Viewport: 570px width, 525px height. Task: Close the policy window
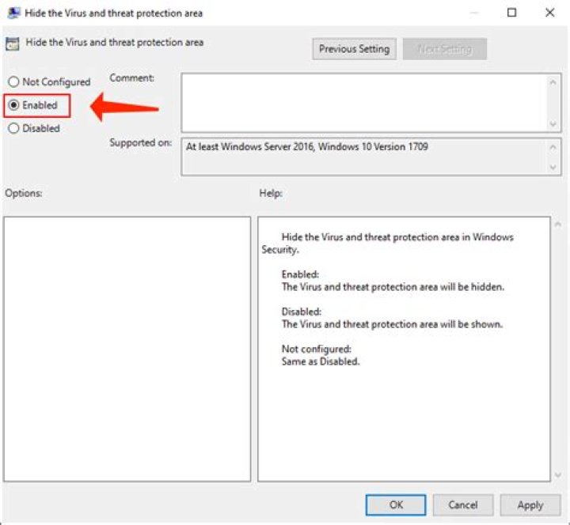(549, 13)
